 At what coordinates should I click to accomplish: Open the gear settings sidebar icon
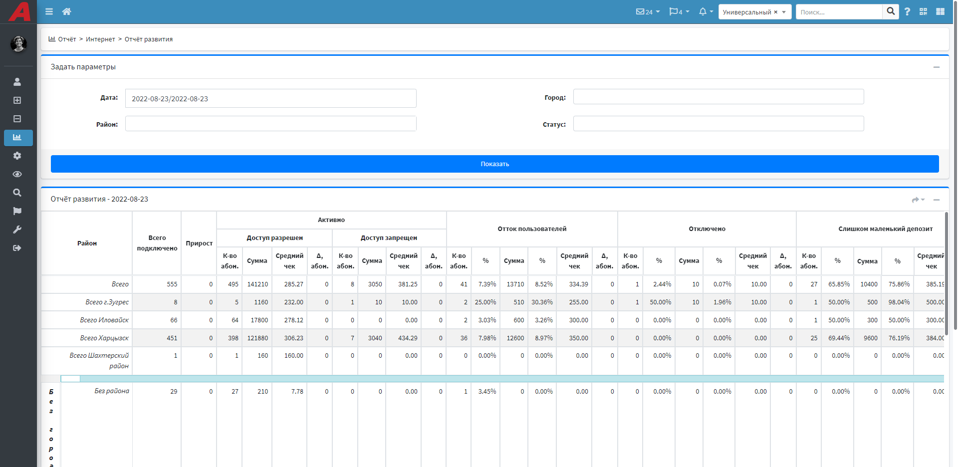tap(17, 156)
